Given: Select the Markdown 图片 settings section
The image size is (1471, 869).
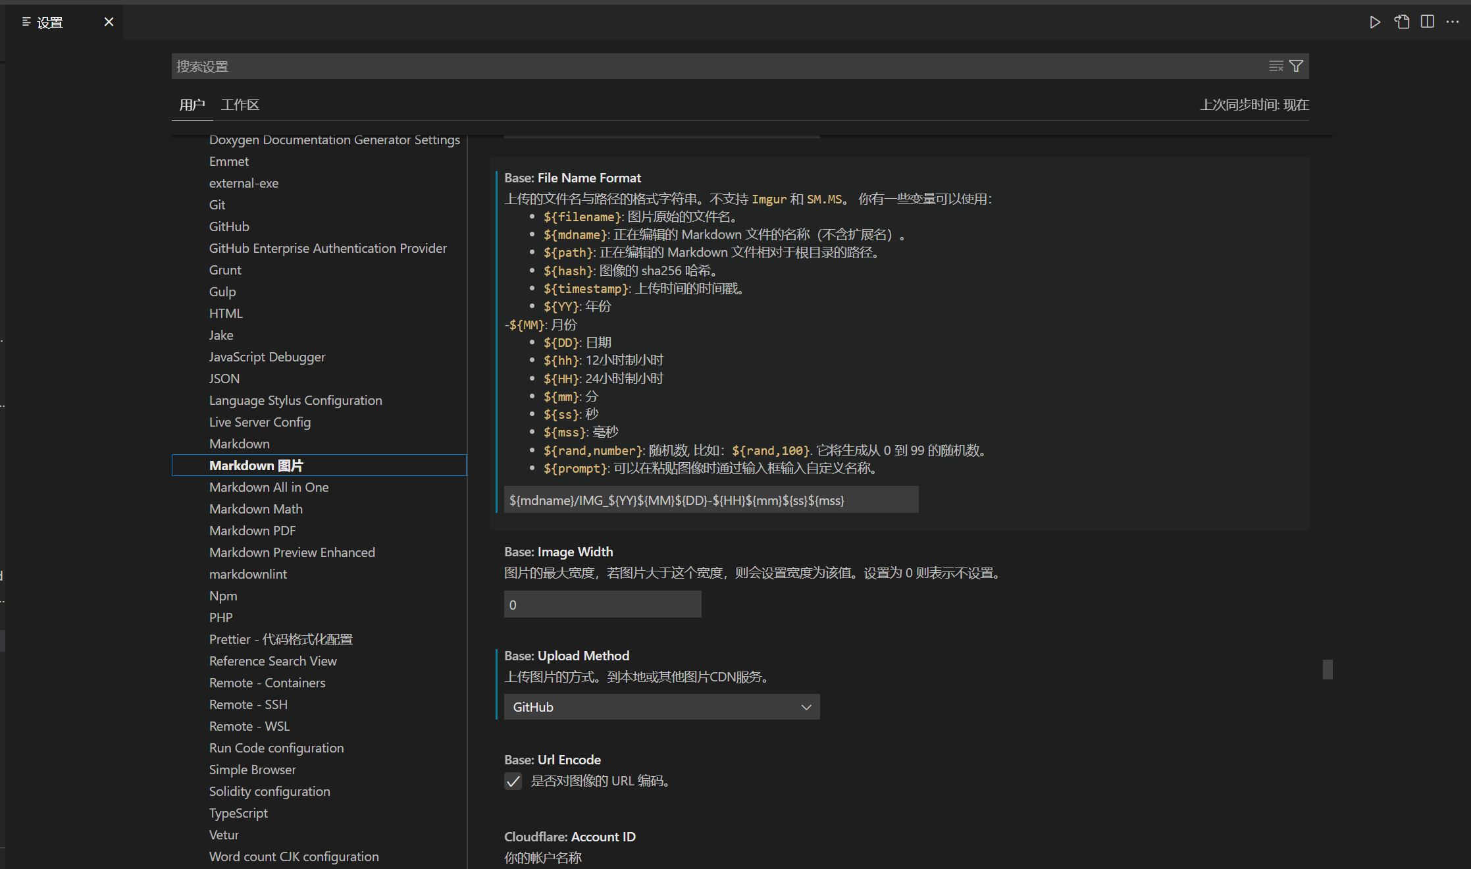Looking at the screenshot, I should click(x=255, y=465).
